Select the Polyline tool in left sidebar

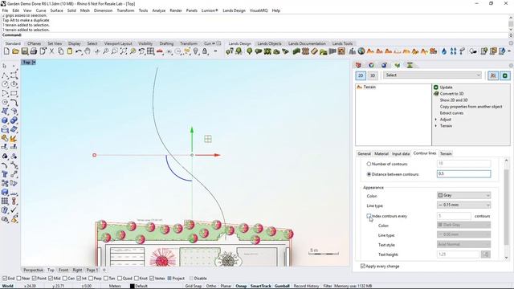(5, 75)
